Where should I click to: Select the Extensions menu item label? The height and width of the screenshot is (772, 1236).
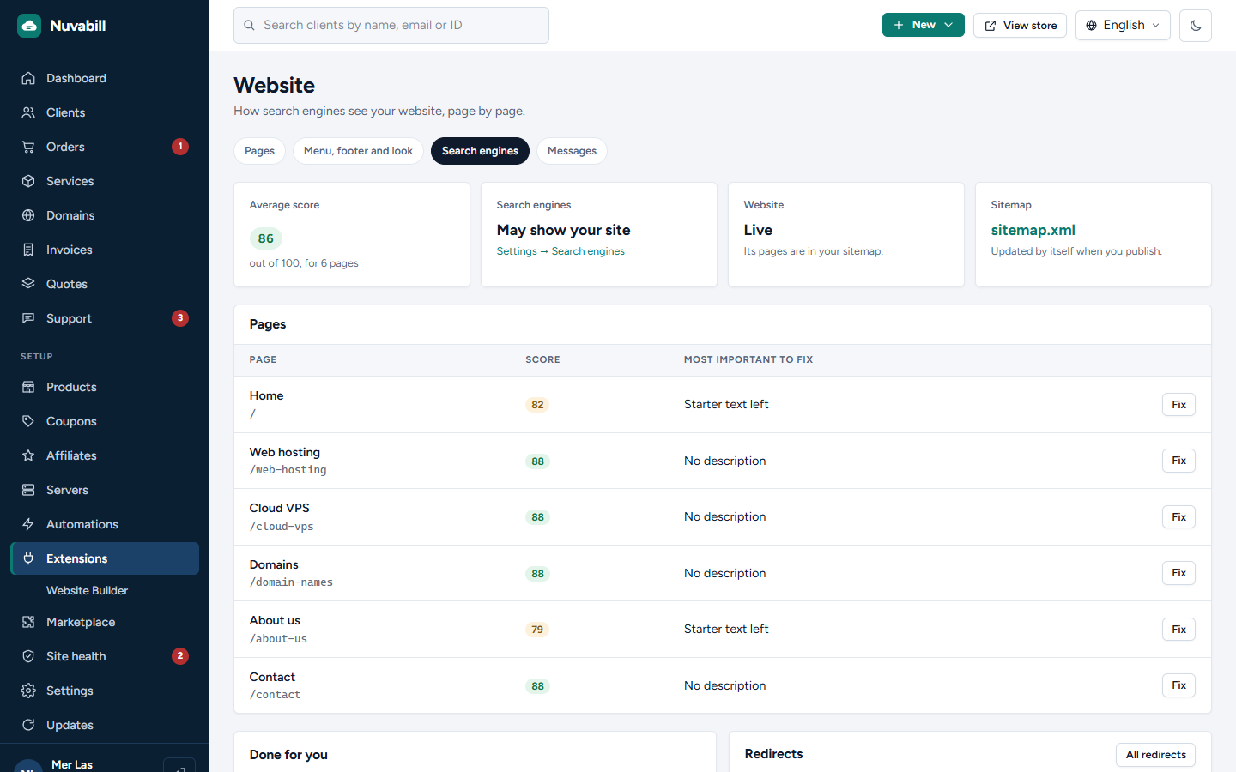coord(77,558)
